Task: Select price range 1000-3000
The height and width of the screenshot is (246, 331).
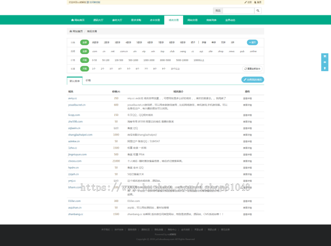Action: point(149,60)
